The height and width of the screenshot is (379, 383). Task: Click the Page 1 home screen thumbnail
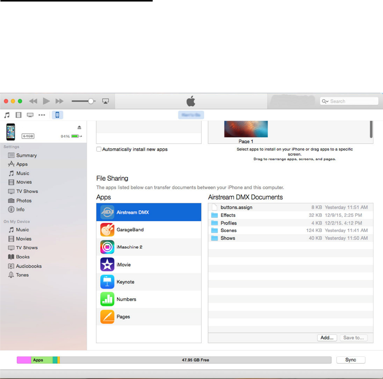tap(246, 129)
